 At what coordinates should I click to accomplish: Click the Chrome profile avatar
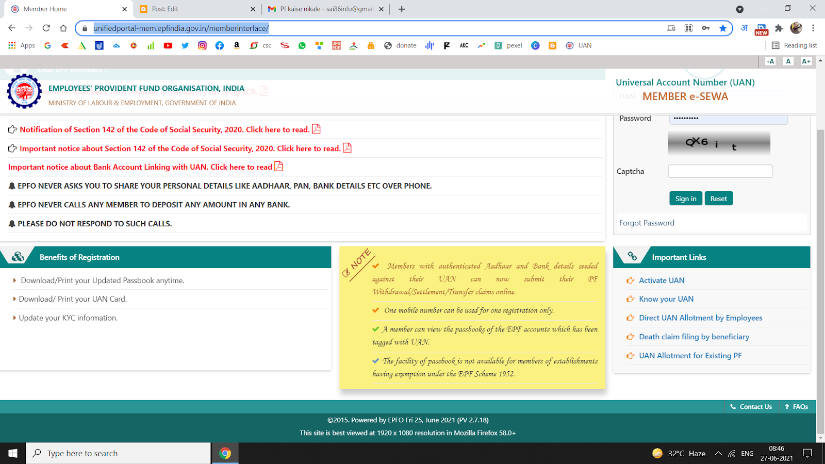pyautogui.click(x=796, y=28)
